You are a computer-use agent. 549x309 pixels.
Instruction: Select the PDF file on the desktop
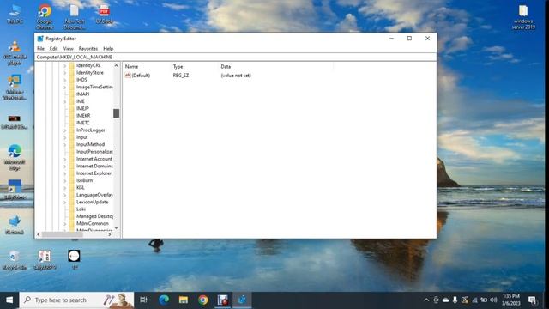click(105, 15)
